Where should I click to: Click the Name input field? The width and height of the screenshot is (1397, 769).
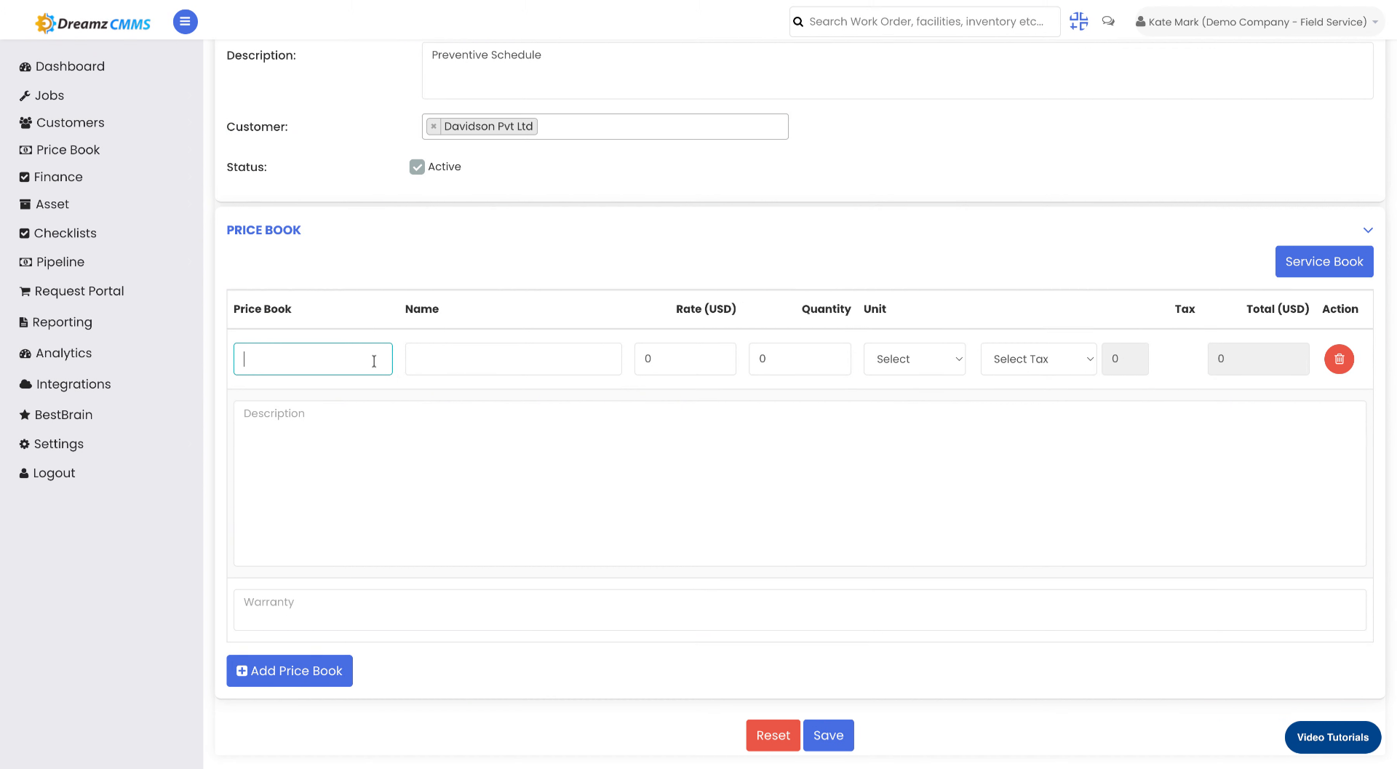[513, 359]
